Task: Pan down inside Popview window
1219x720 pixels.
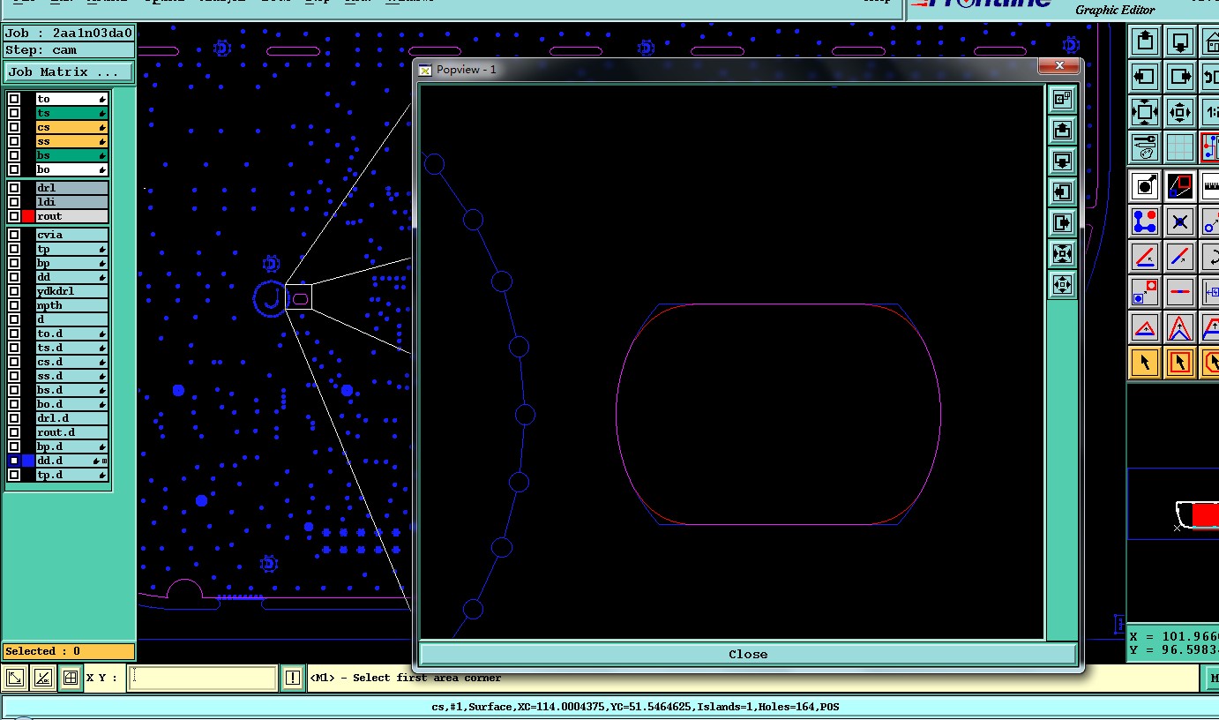Action: [x=1062, y=161]
